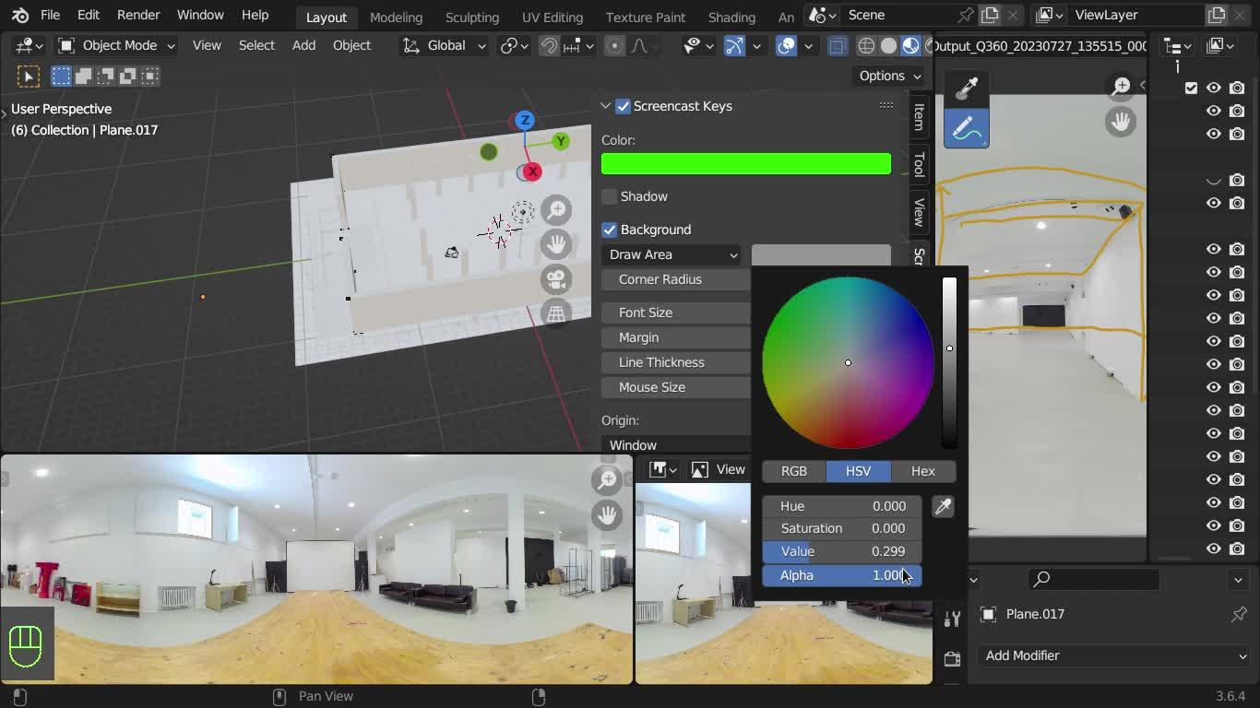Click the camera view icon in viewport
1260x708 pixels.
click(556, 279)
